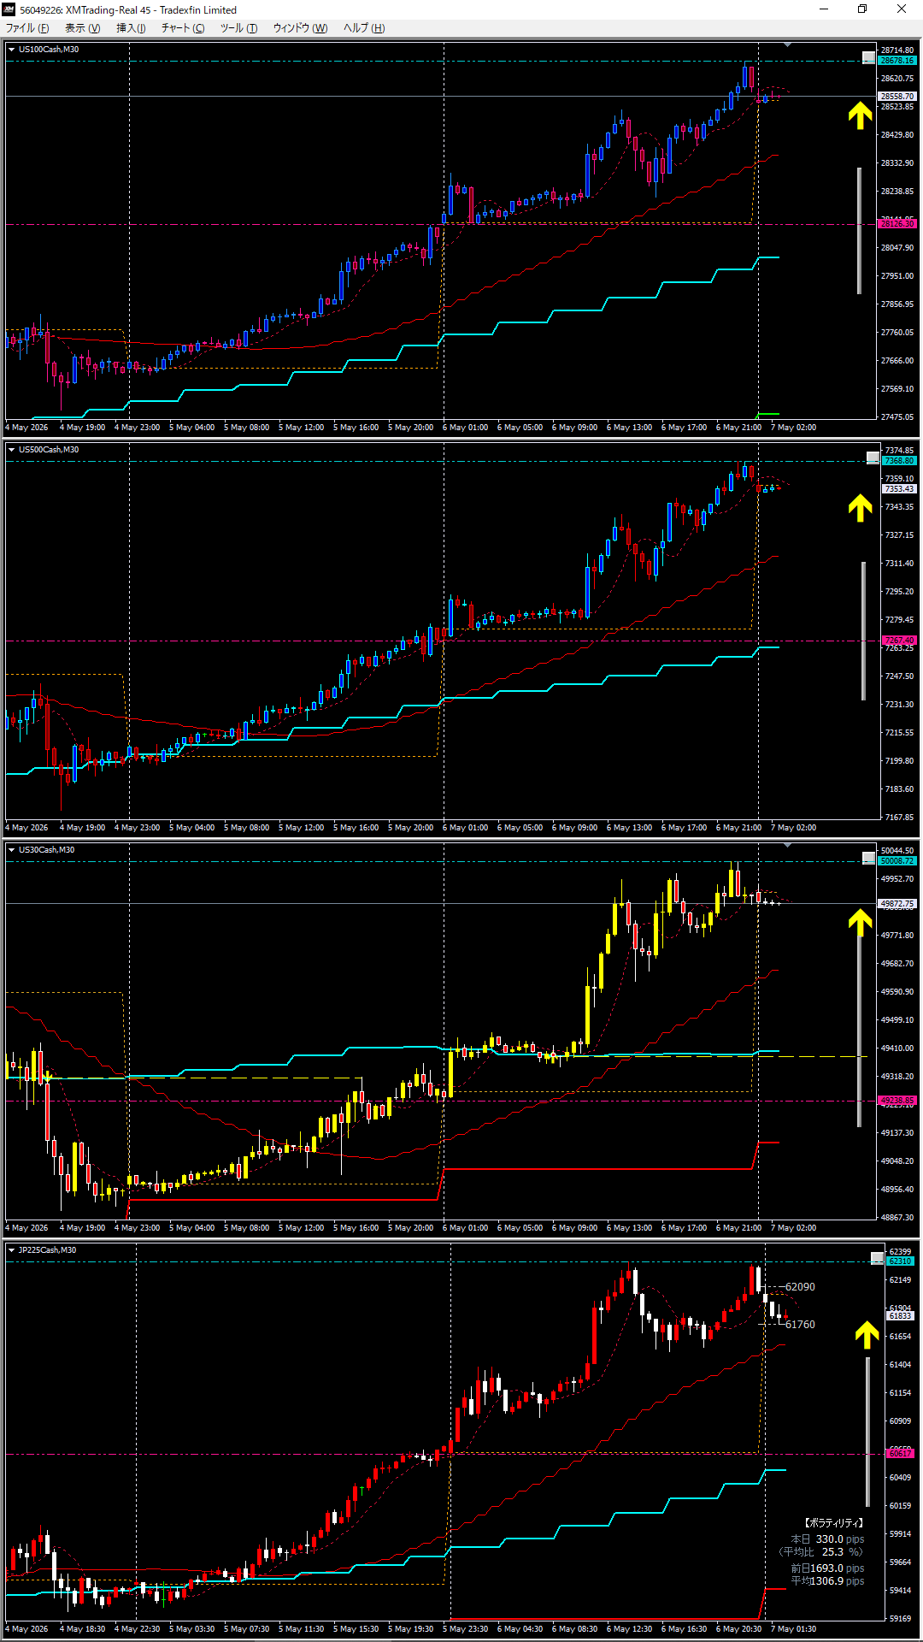Click the yellow up arrow on US500Cash chart

(860, 508)
